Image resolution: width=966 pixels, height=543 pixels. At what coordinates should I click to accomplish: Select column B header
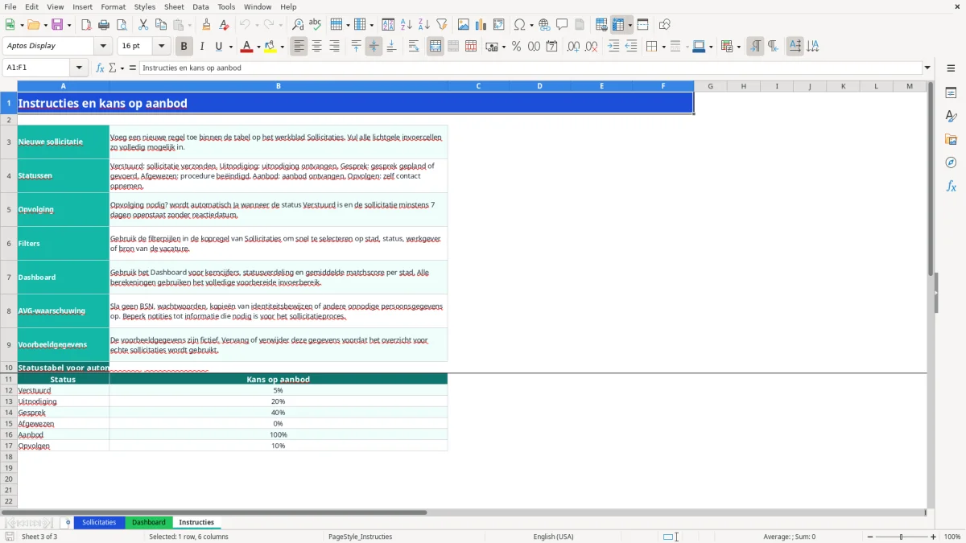click(x=279, y=86)
